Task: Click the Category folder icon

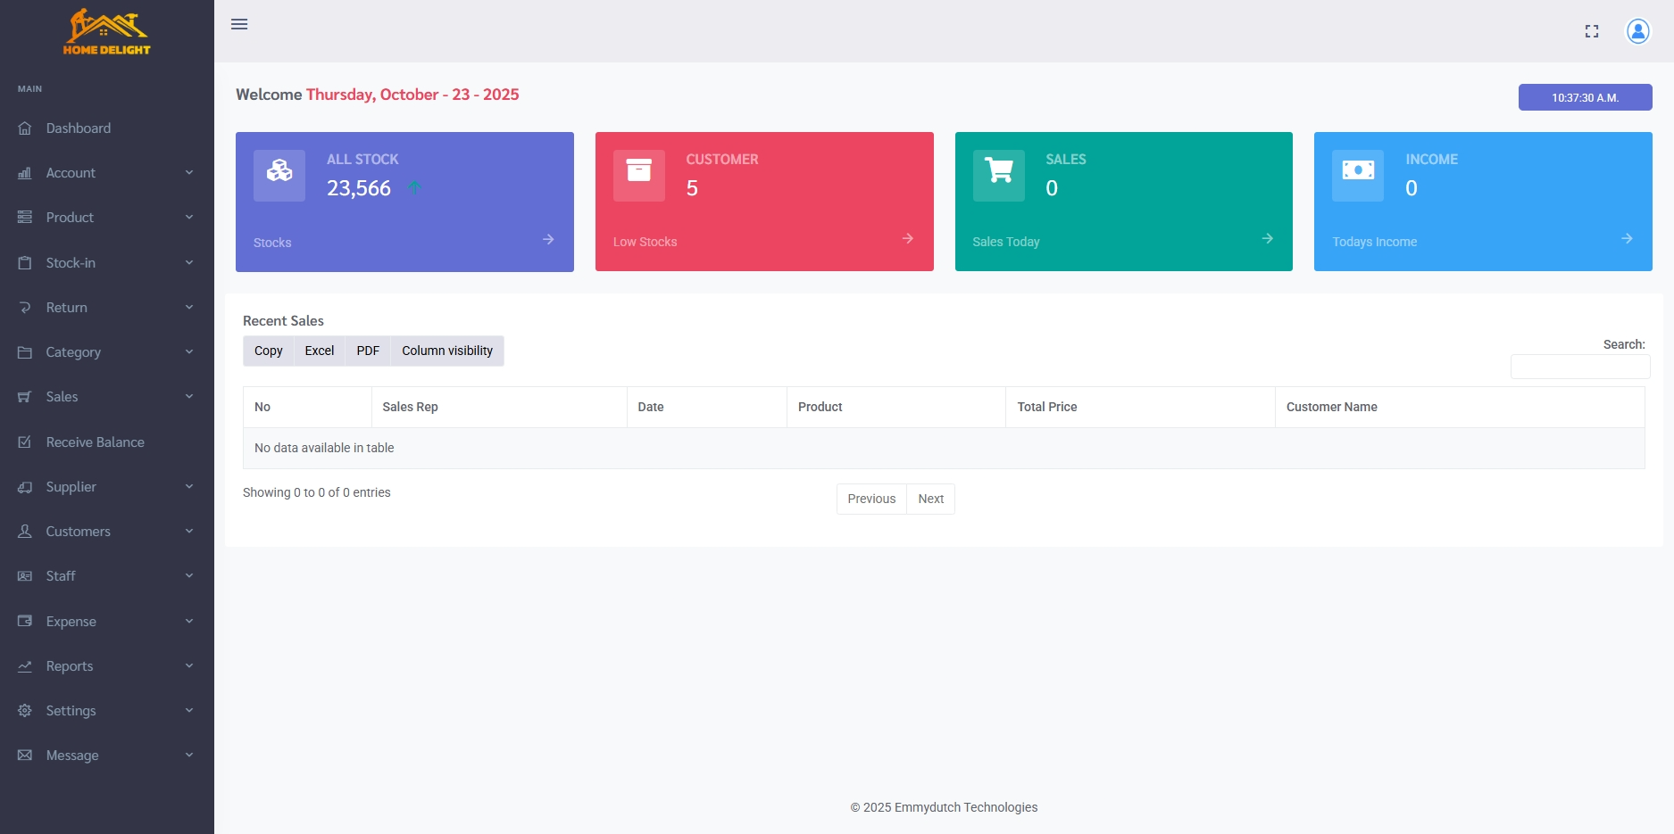Action: [x=25, y=352]
